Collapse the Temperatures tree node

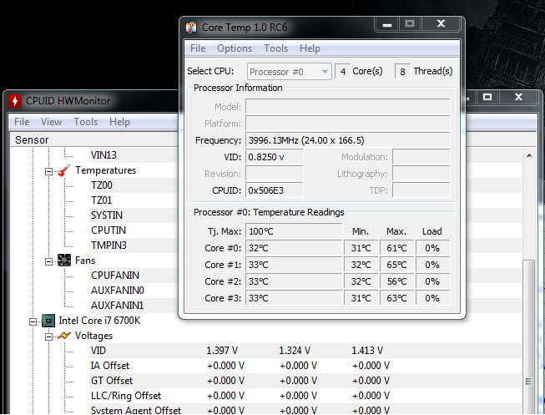48,171
